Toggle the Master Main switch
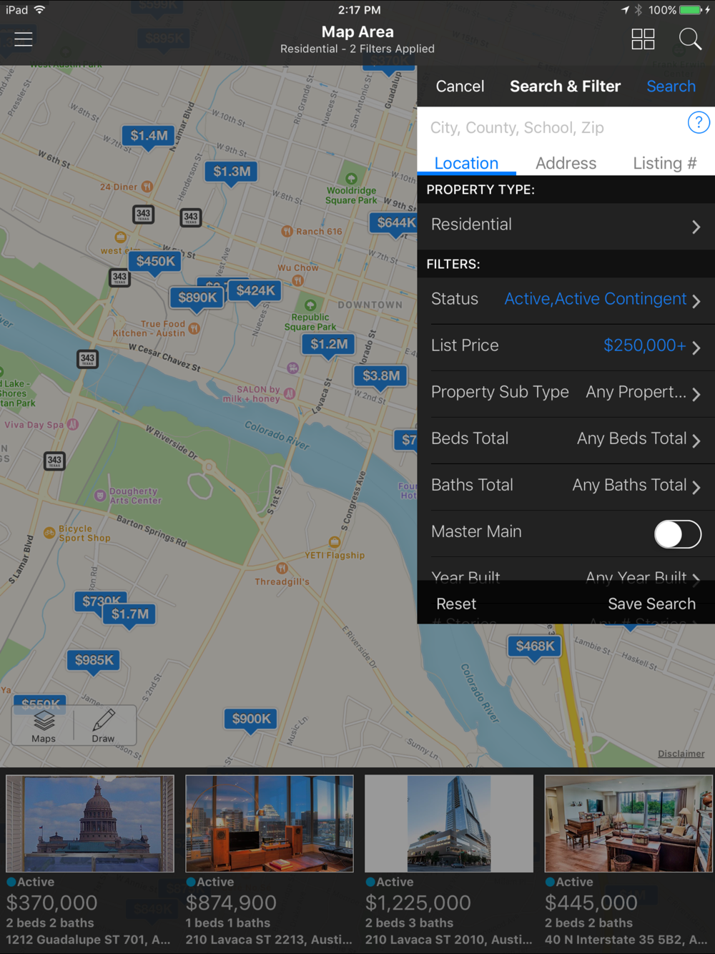 pyautogui.click(x=677, y=533)
